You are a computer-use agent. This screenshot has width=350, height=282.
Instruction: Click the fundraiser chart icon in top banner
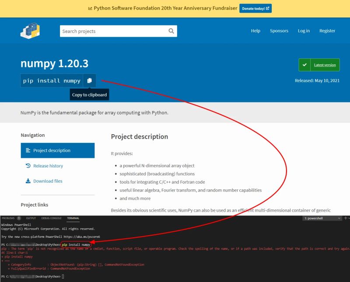[x=90, y=8]
